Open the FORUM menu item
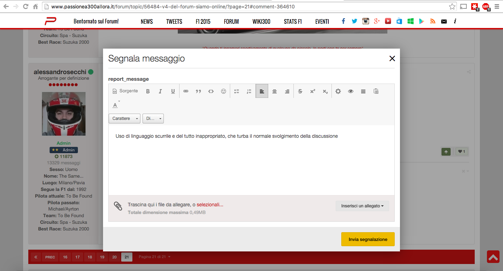Image resolution: width=503 pixels, height=271 pixels. point(231,22)
